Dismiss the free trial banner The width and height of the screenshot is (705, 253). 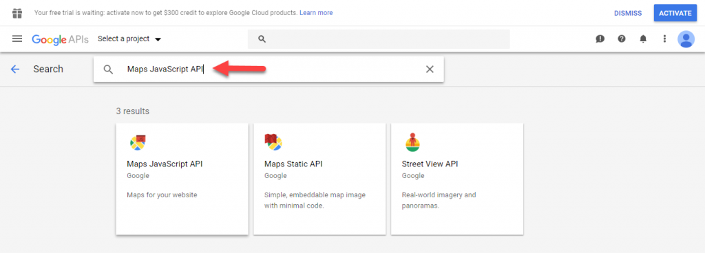tap(628, 13)
